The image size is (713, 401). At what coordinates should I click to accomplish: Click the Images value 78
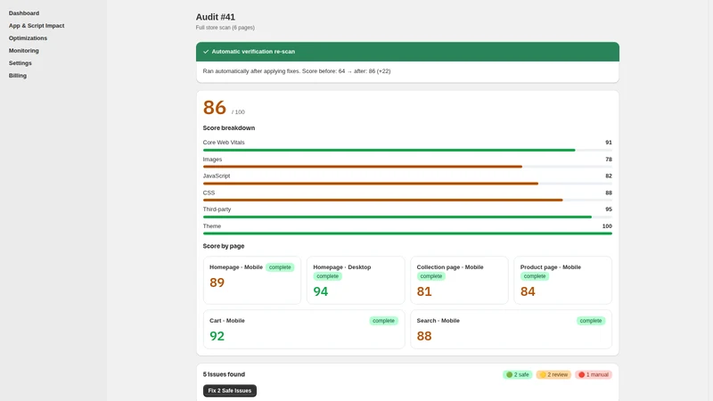point(609,160)
